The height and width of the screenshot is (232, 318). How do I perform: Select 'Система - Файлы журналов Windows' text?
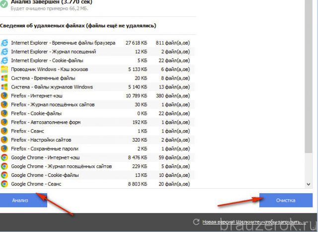pyautogui.click(x=52, y=87)
